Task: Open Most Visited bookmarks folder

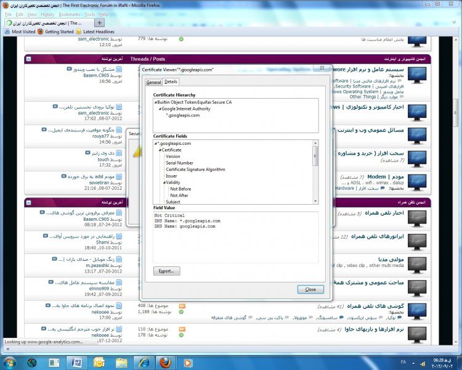Action: click(20, 31)
